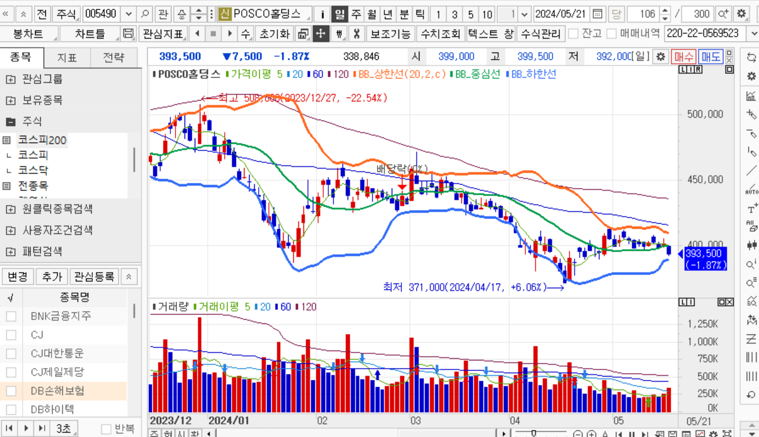Open the calendar date picker icon

[x=597, y=14]
